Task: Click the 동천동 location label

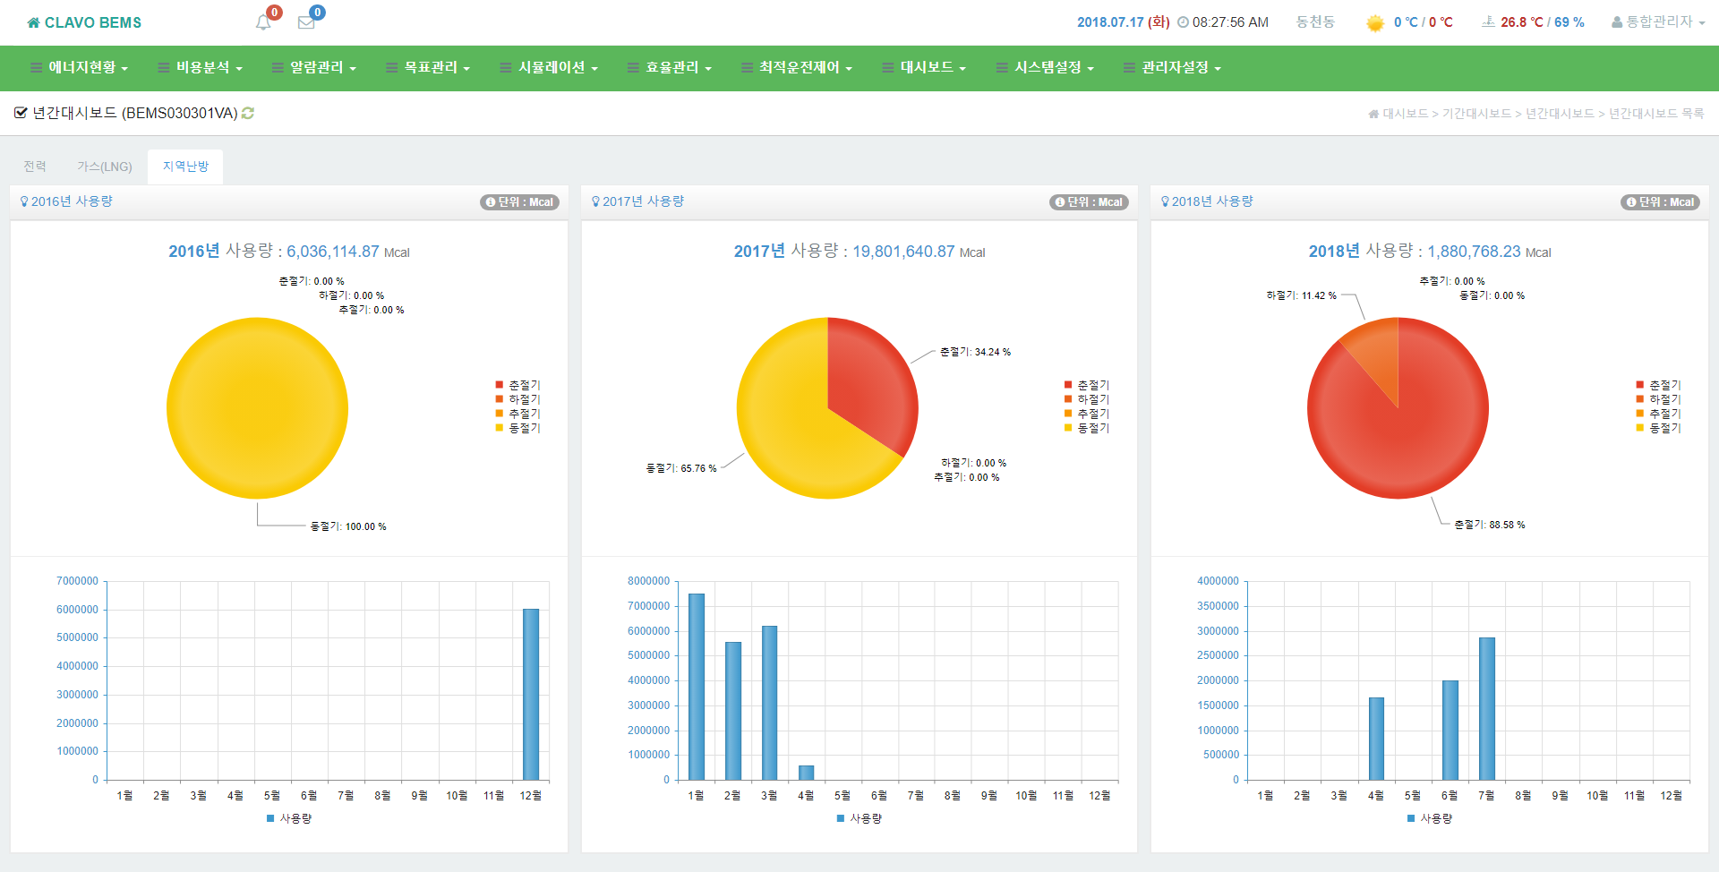Action: pyautogui.click(x=1315, y=22)
